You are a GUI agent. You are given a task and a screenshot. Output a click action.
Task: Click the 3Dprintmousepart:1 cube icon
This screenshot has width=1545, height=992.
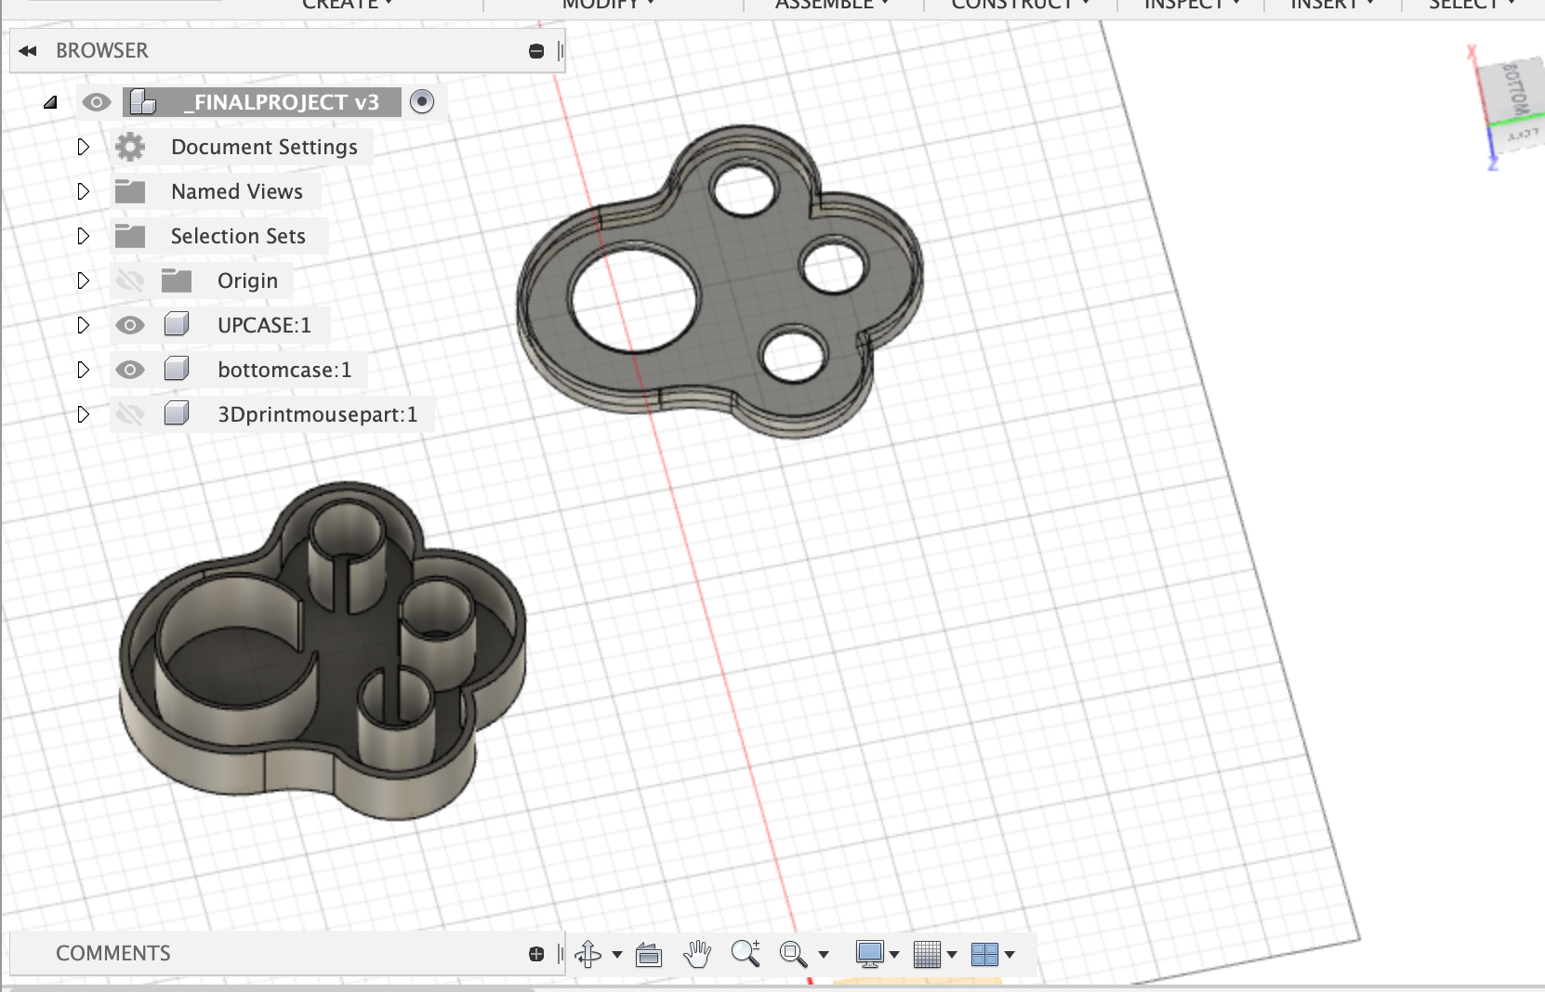click(177, 413)
